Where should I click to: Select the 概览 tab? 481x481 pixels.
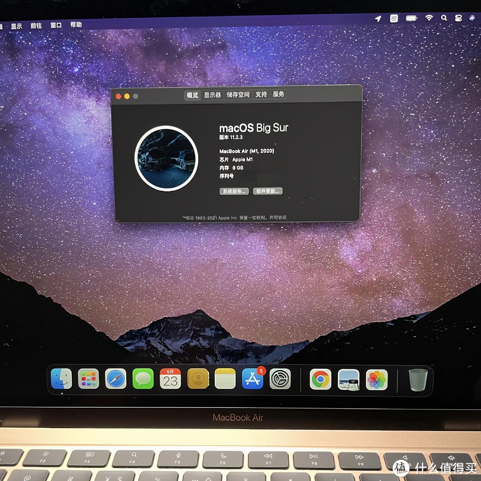192,95
